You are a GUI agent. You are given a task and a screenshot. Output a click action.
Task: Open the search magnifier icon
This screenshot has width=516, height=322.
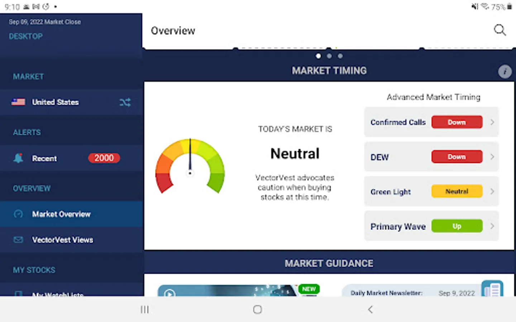500,30
